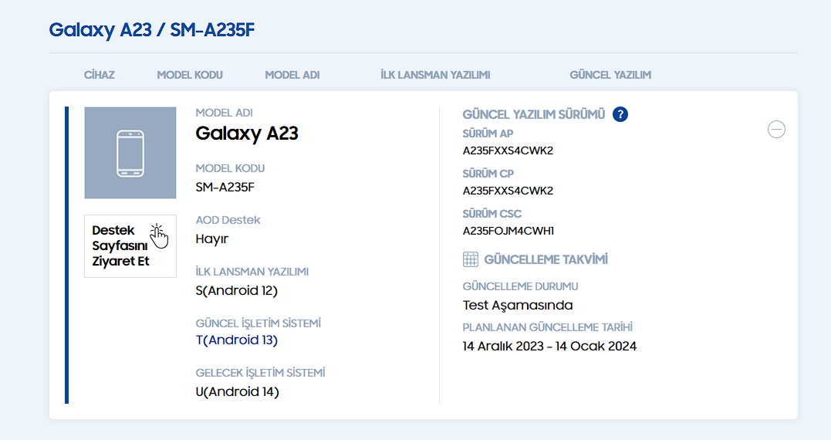Open the T(Android 13) link
This screenshot has height=440, width=831.
click(x=236, y=340)
